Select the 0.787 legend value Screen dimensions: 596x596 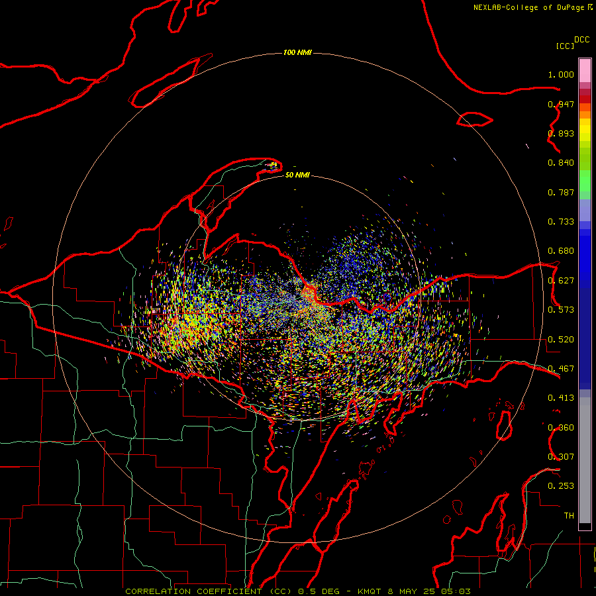point(561,192)
